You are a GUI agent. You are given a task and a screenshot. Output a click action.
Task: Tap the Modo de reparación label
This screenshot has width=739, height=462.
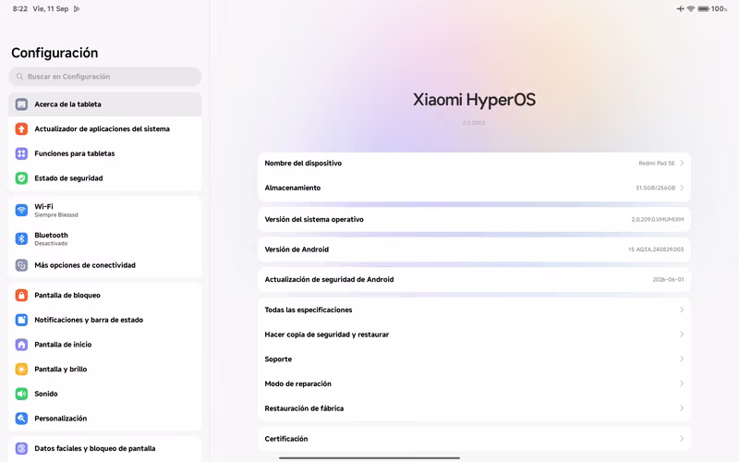[297, 383]
